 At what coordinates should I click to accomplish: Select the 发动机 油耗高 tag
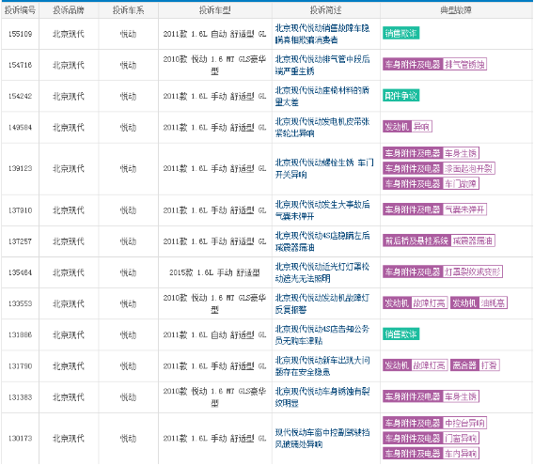point(479,303)
